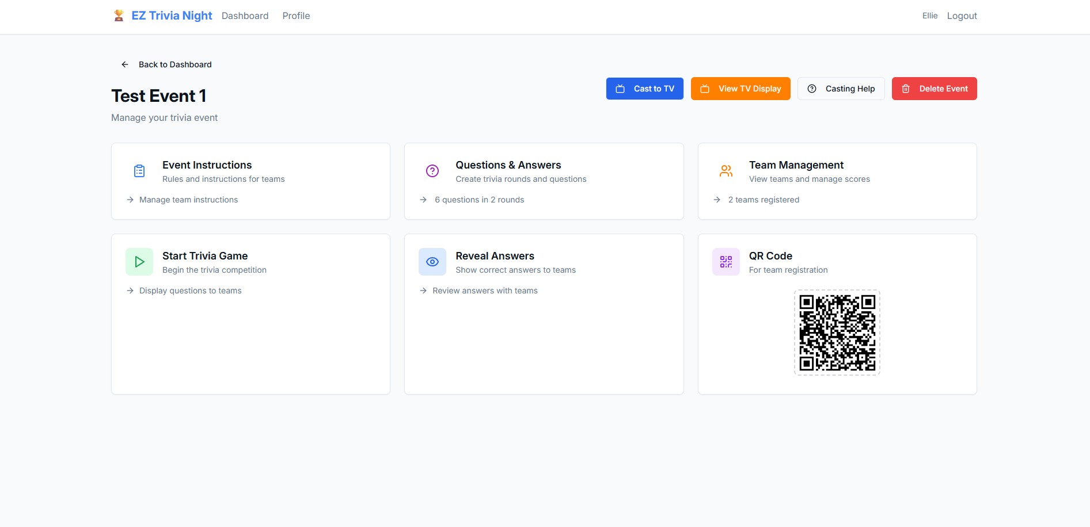This screenshot has width=1090, height=527.
Task: Click Manage team instructions link
Action: pos(188,200)
